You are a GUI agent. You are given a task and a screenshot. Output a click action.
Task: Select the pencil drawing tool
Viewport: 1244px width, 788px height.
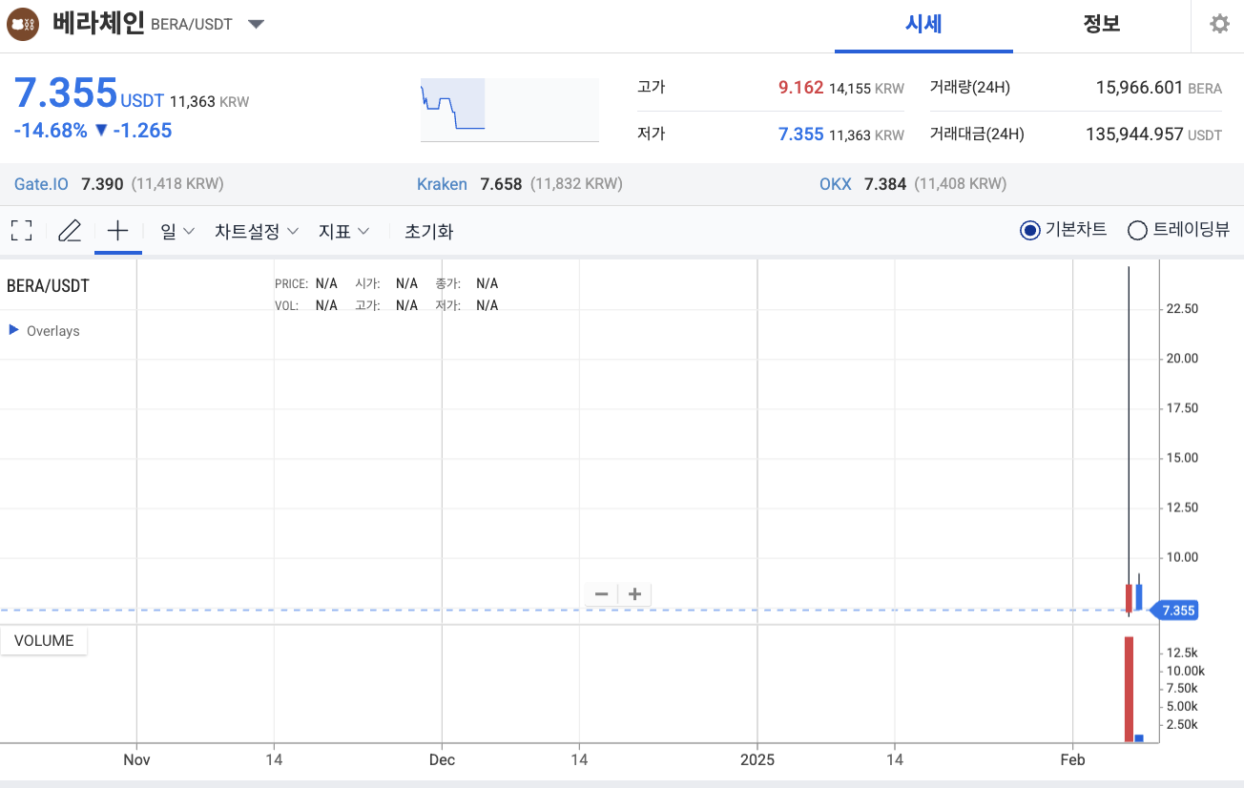70,230
